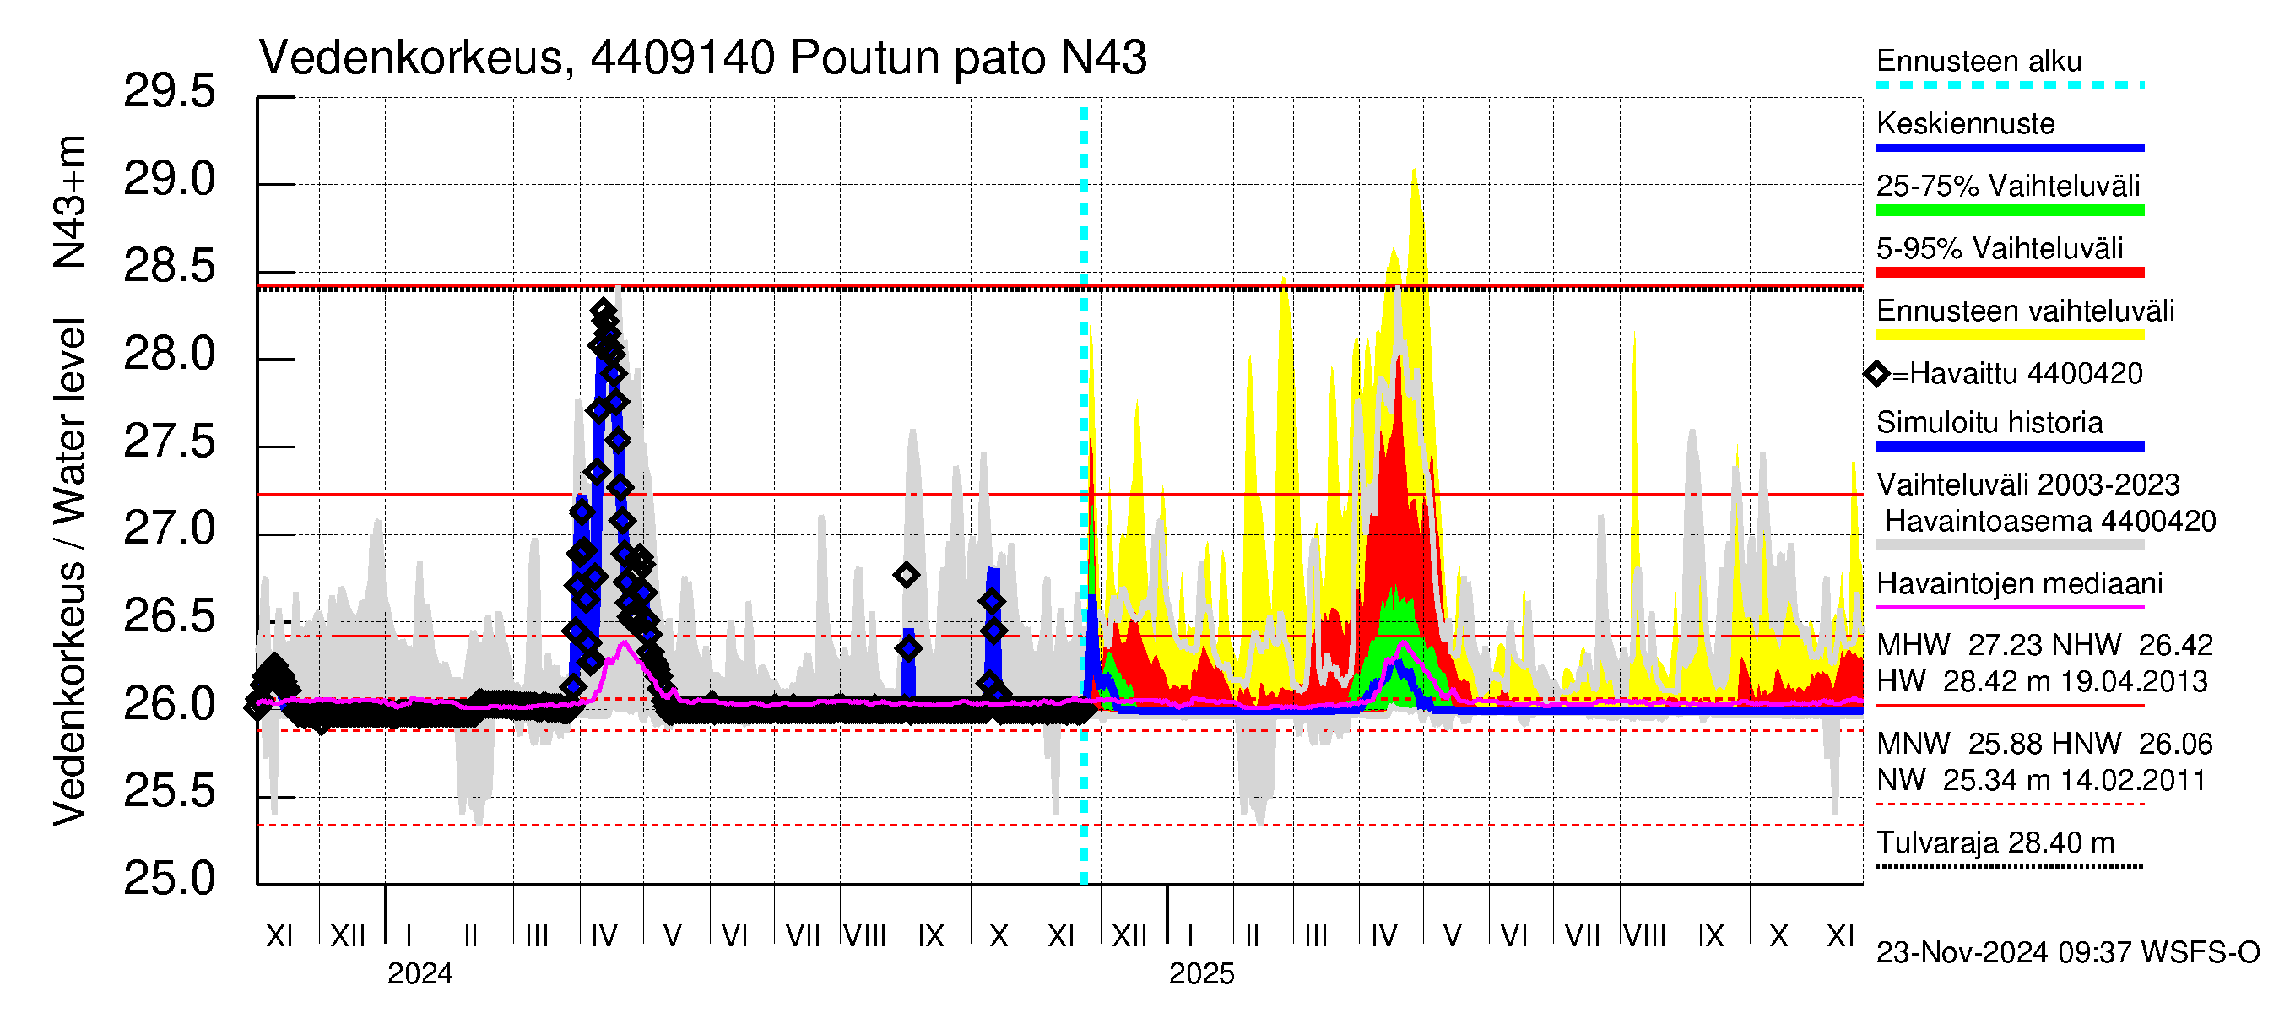Click the cyan forecast start line in chart
Viewport: 2279px width, 1013px height.
(1083, 496)
